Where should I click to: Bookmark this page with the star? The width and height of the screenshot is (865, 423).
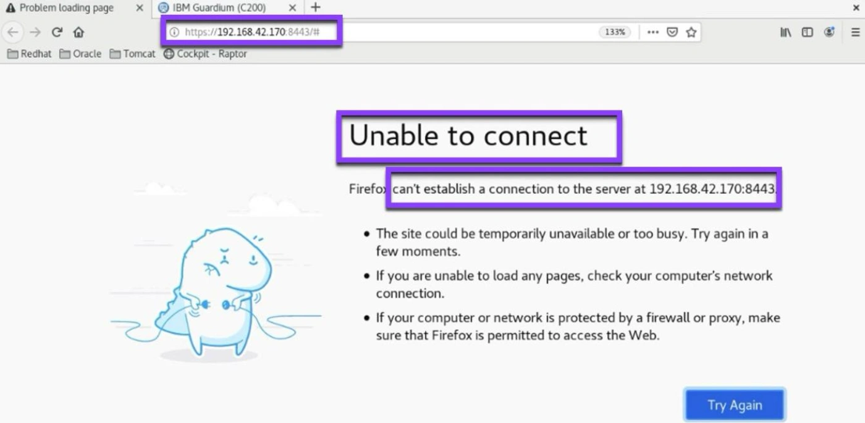pyautogui.click(x=691, y=32)
